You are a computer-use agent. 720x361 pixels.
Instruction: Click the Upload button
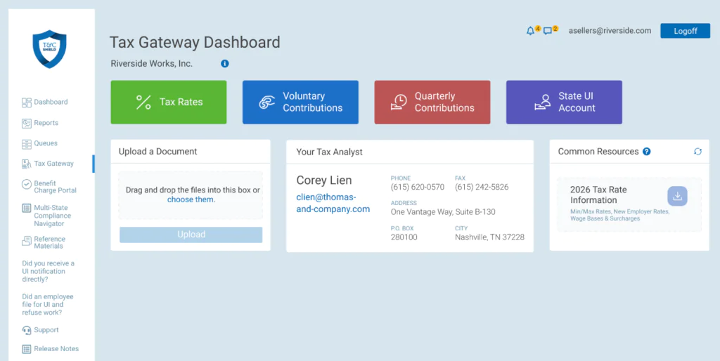pyautogui.click(x=191, y=235)
